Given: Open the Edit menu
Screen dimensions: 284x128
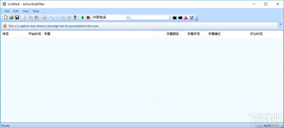Looking at the screenshot, I should (16, 11).
